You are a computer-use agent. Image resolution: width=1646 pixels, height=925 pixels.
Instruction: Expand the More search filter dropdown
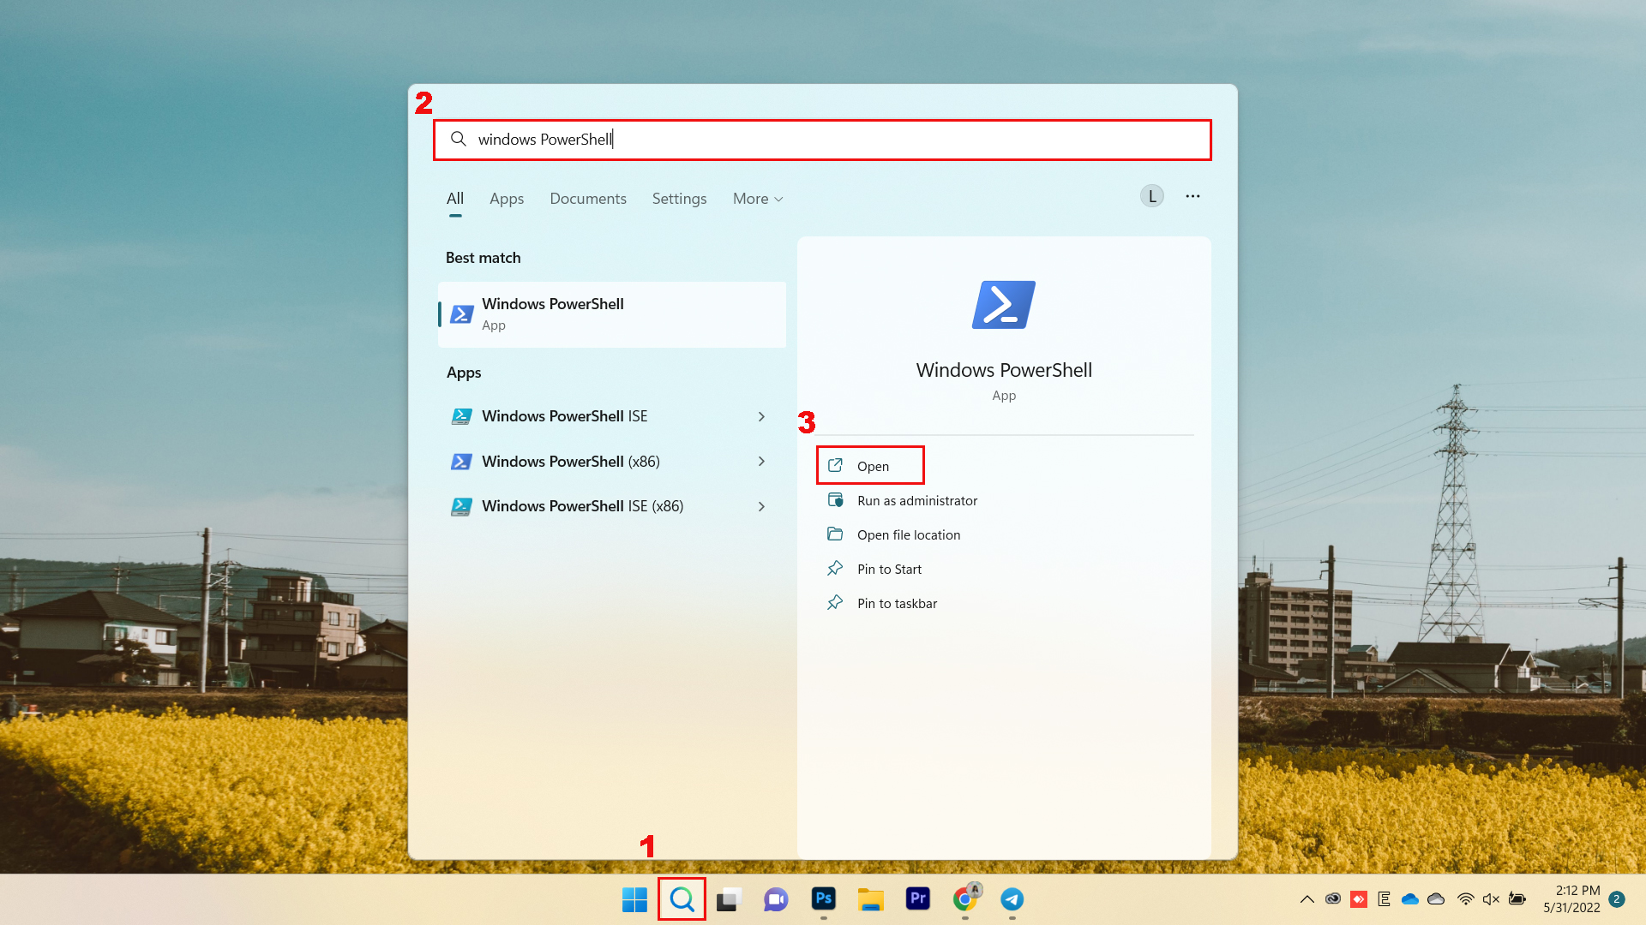click(x=758, y=198)
